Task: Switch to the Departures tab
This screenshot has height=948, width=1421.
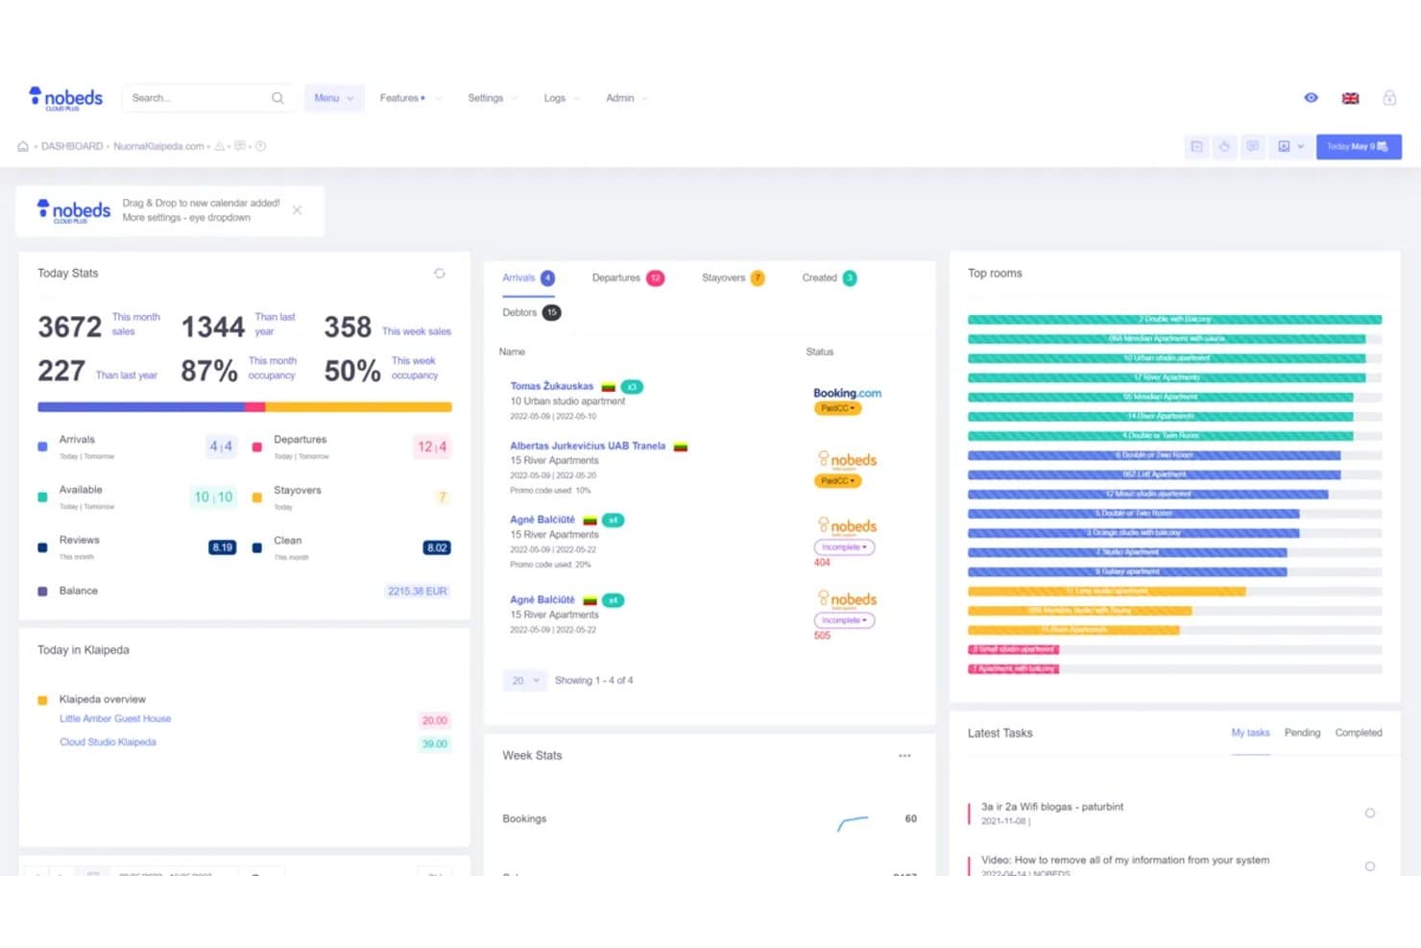Action: tap(628, 279)
